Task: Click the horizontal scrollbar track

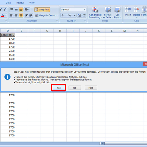Action: [126, 143]
